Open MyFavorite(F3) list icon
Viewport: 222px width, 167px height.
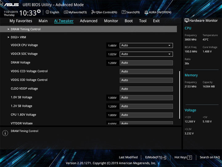66,12
